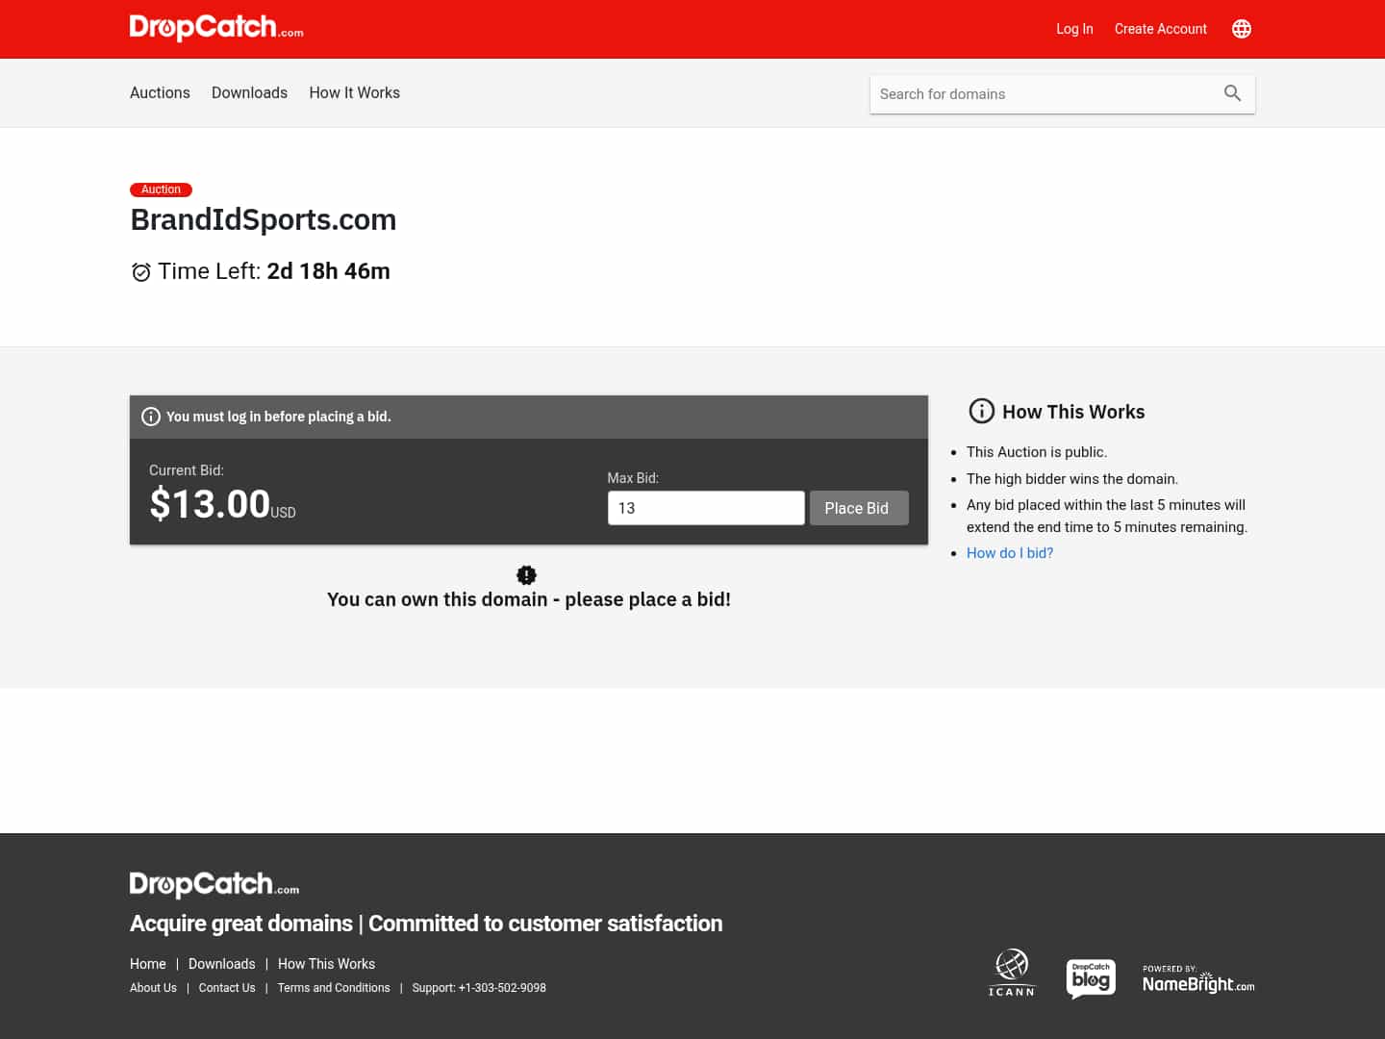Click the Place Bid button

click(x=857, y=507)
